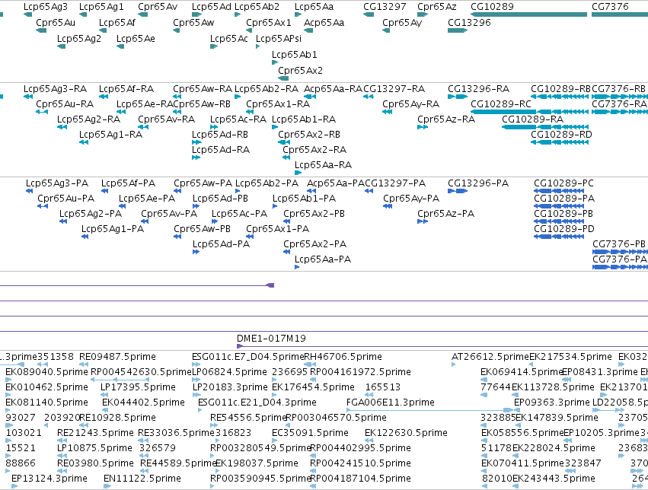Select the Lcp65Aa gene label
This screenshot has height=490, width=648.
[x=314, y=7]
